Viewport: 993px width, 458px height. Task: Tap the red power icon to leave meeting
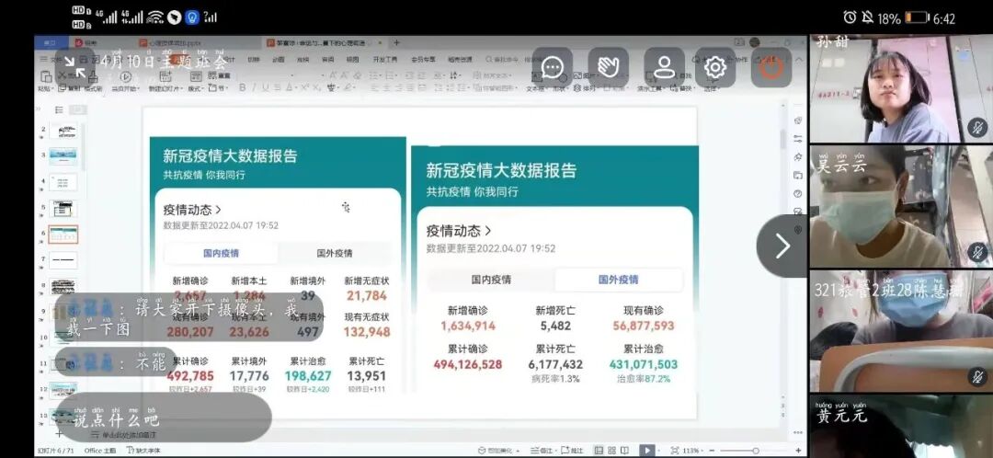pyautogui.click(x=771, y=67)
